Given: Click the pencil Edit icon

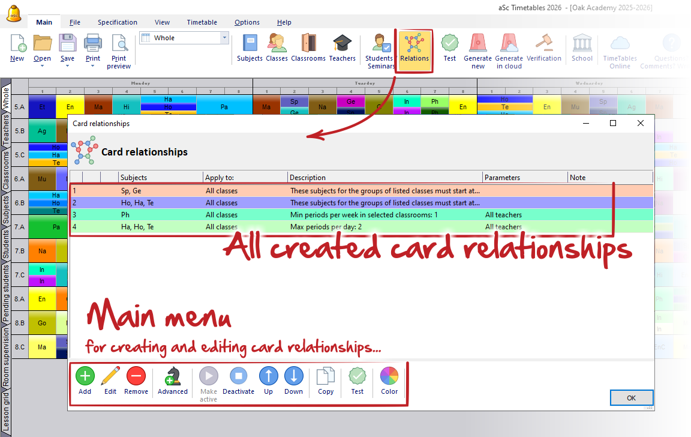Looking at the screenshot, I should (110, 376).
